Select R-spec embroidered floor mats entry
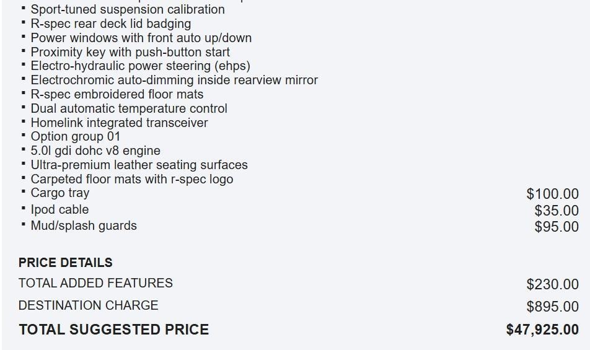Screen dimensions: 590x350 click(117, 95)
